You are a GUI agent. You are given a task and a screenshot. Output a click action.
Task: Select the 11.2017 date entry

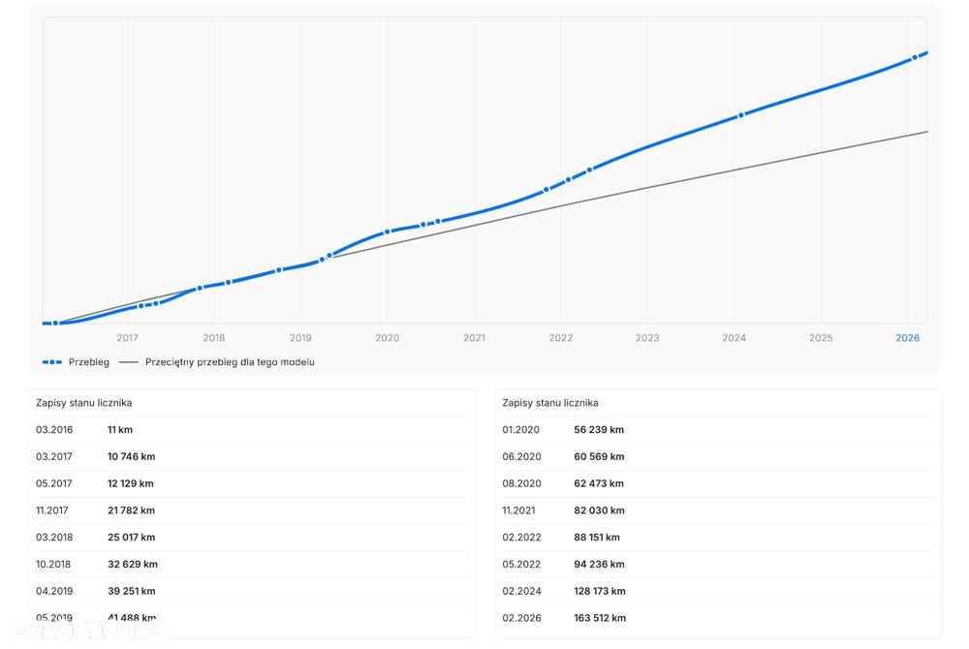[52, 510]
